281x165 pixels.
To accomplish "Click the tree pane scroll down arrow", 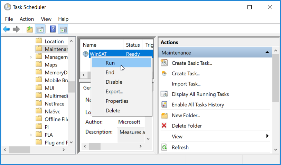I will (x=71, y=143).
